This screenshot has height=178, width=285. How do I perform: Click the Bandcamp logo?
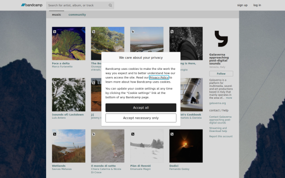click(x=32, y=5)
